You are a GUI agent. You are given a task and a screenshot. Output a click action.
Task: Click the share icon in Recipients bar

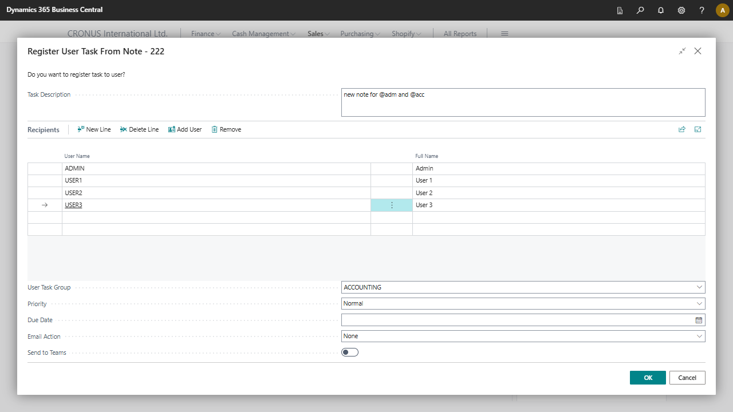682,129
